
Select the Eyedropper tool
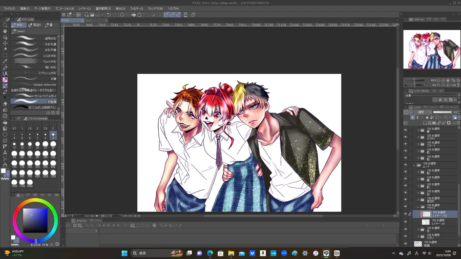5,61
